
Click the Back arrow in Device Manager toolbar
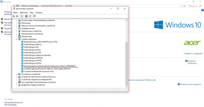(x=14, y=16)
